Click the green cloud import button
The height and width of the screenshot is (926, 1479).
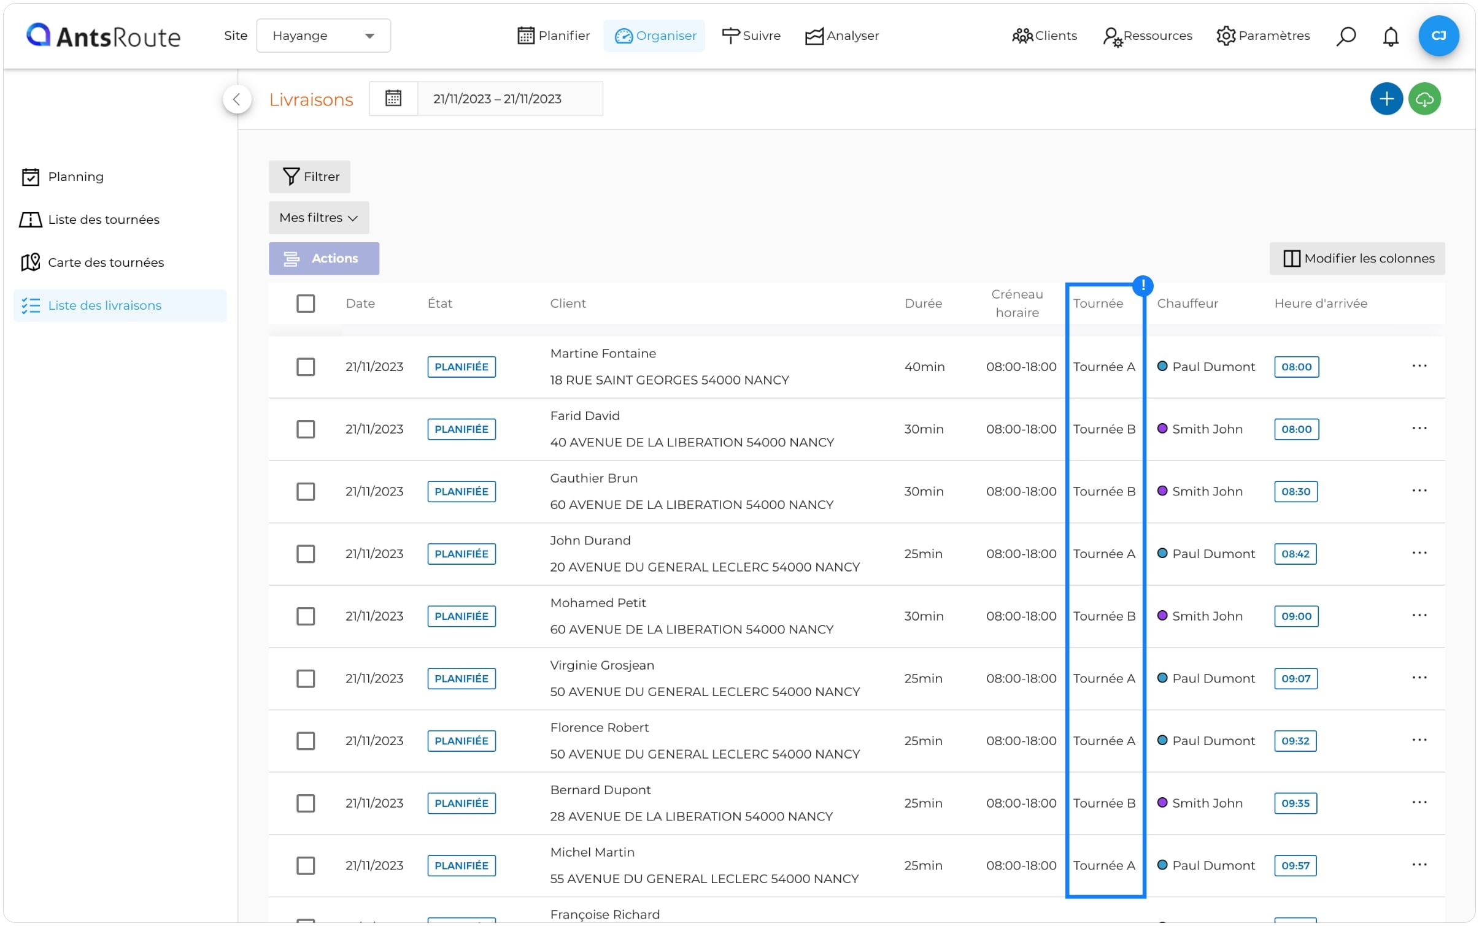tap(1424, 99)
